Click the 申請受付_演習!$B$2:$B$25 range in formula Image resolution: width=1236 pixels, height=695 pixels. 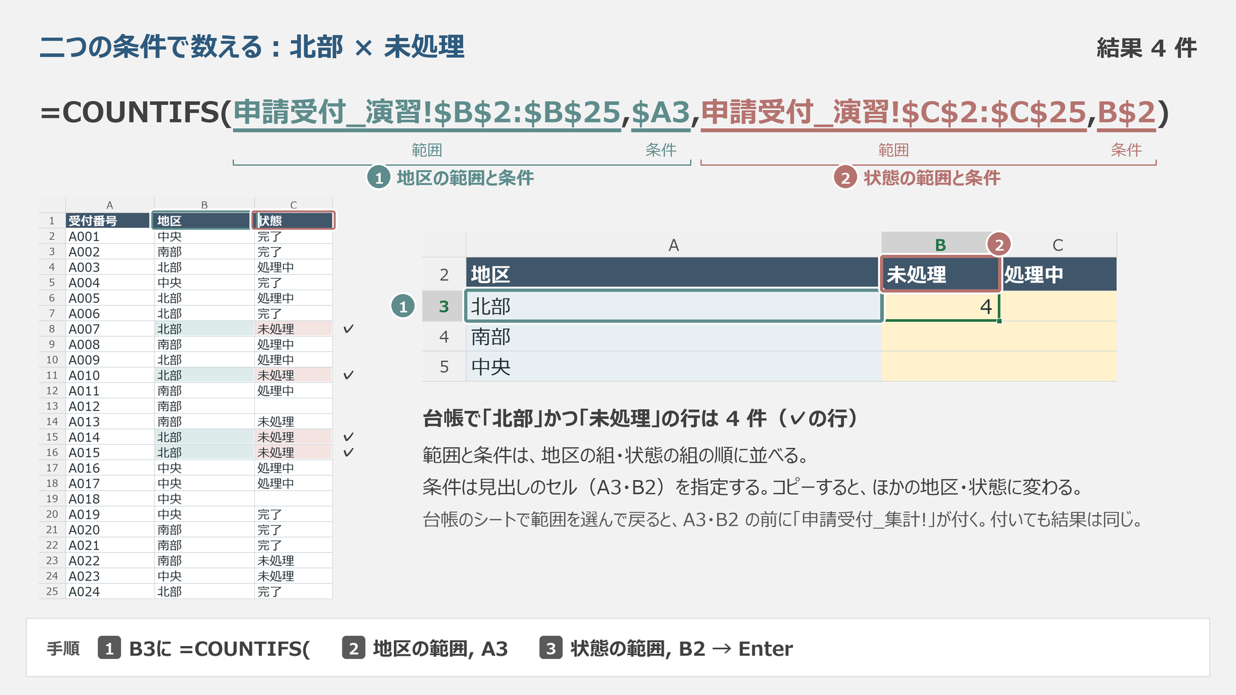coord(427,113)
